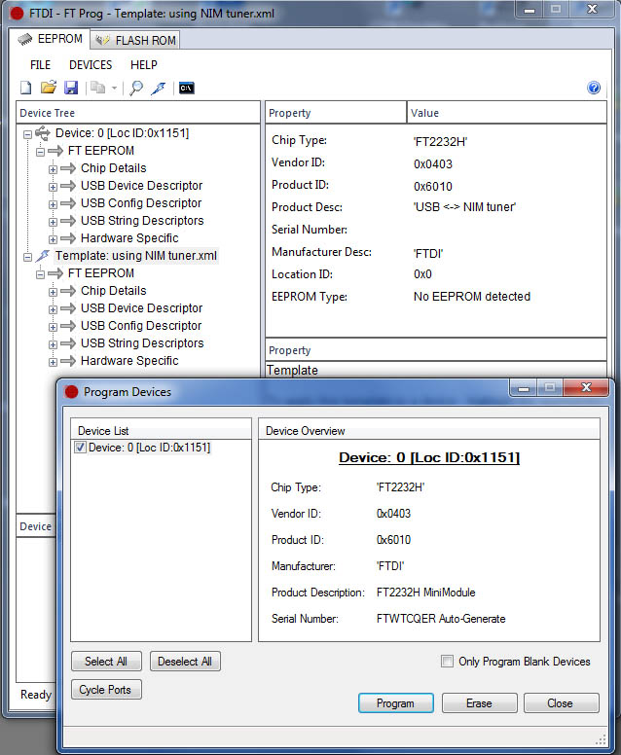Save template with the floppy disk icon
621x755 pixels.
tap(71, 88)
